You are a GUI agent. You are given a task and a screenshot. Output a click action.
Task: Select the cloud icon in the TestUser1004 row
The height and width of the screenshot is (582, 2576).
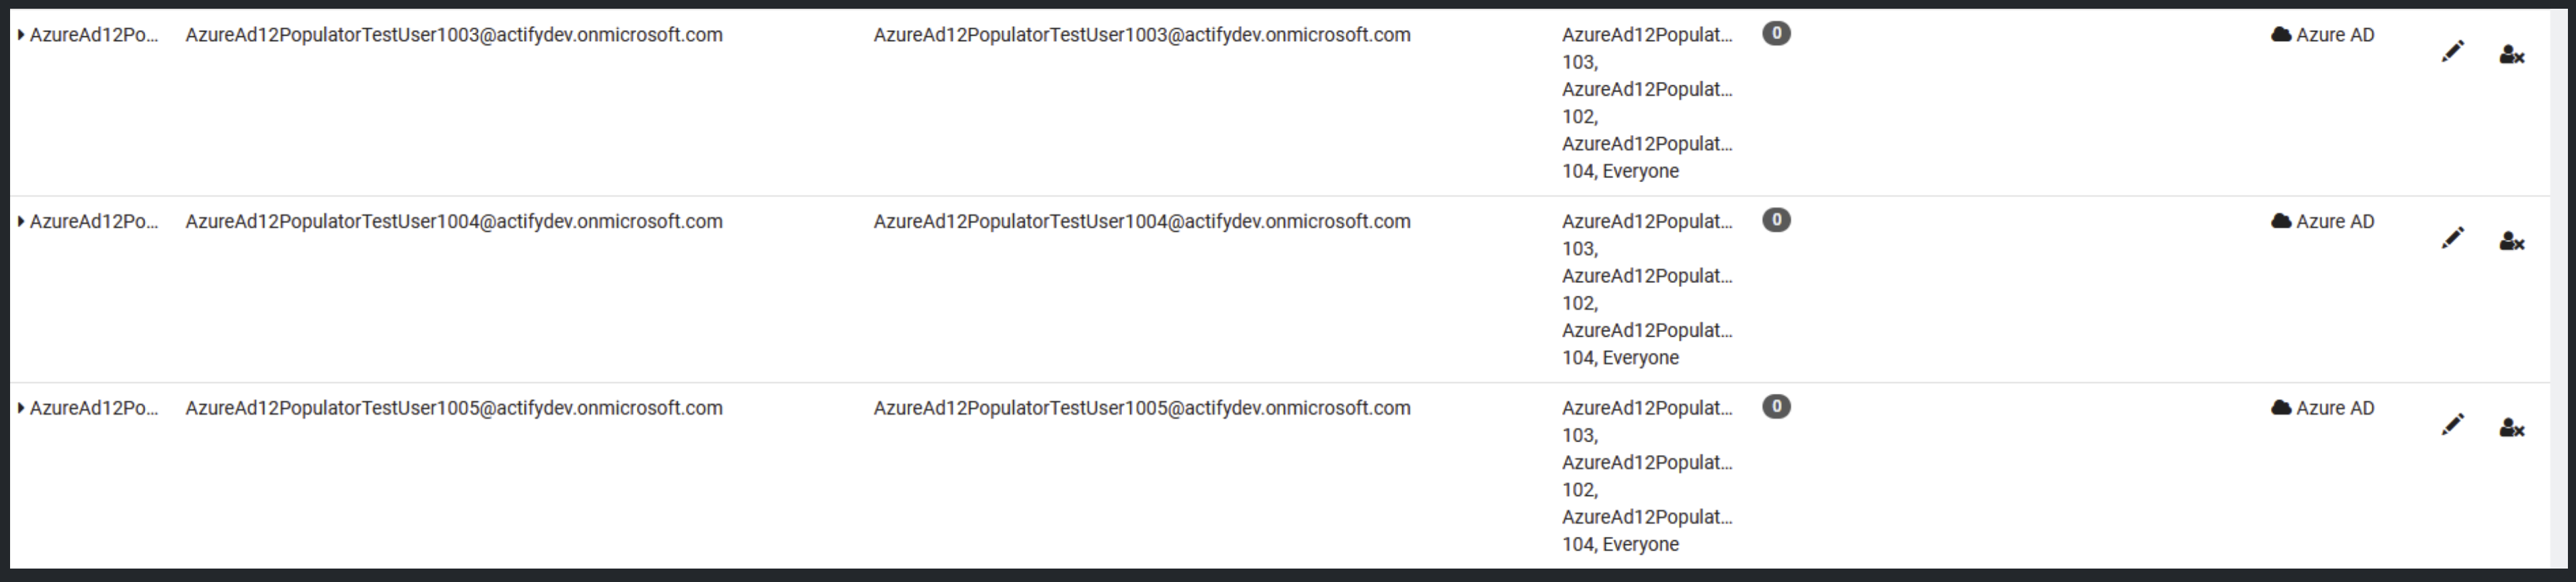coord(2281,221)
